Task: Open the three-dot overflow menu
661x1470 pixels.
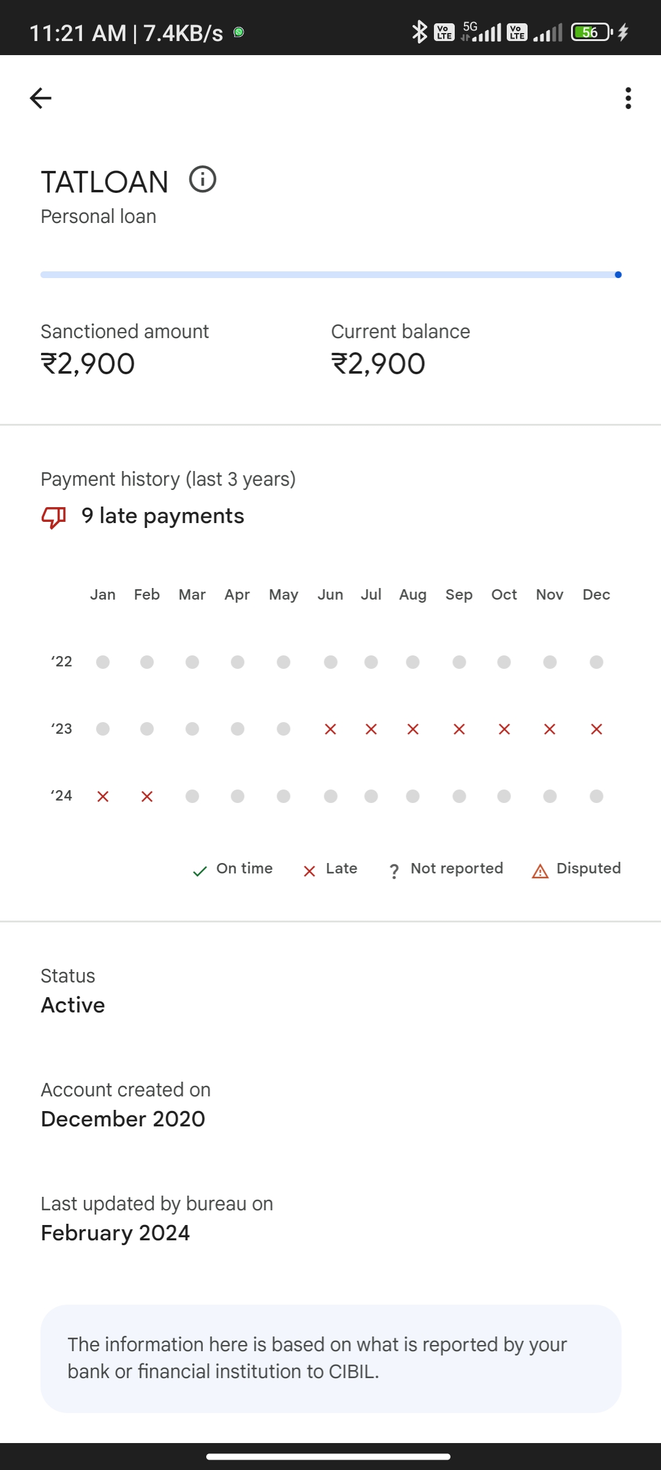Action: click(628, 98)
